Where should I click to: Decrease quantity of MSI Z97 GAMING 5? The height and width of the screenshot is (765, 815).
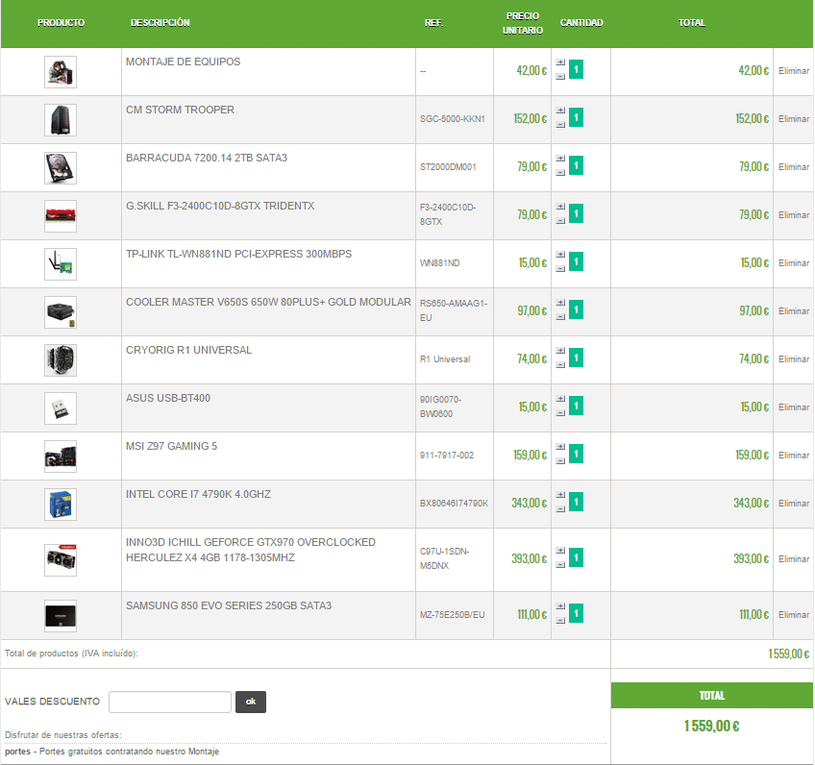pyautogui.click(x=560, y=461)
